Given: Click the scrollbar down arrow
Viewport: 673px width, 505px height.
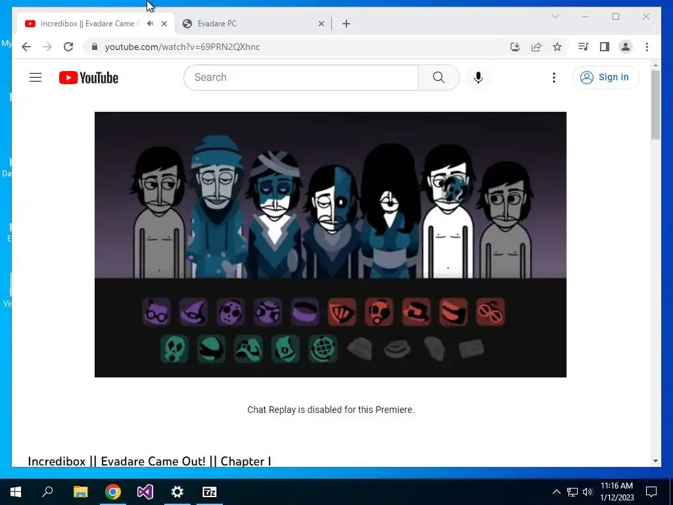Looking at the screenshot, I should point(655,461).
